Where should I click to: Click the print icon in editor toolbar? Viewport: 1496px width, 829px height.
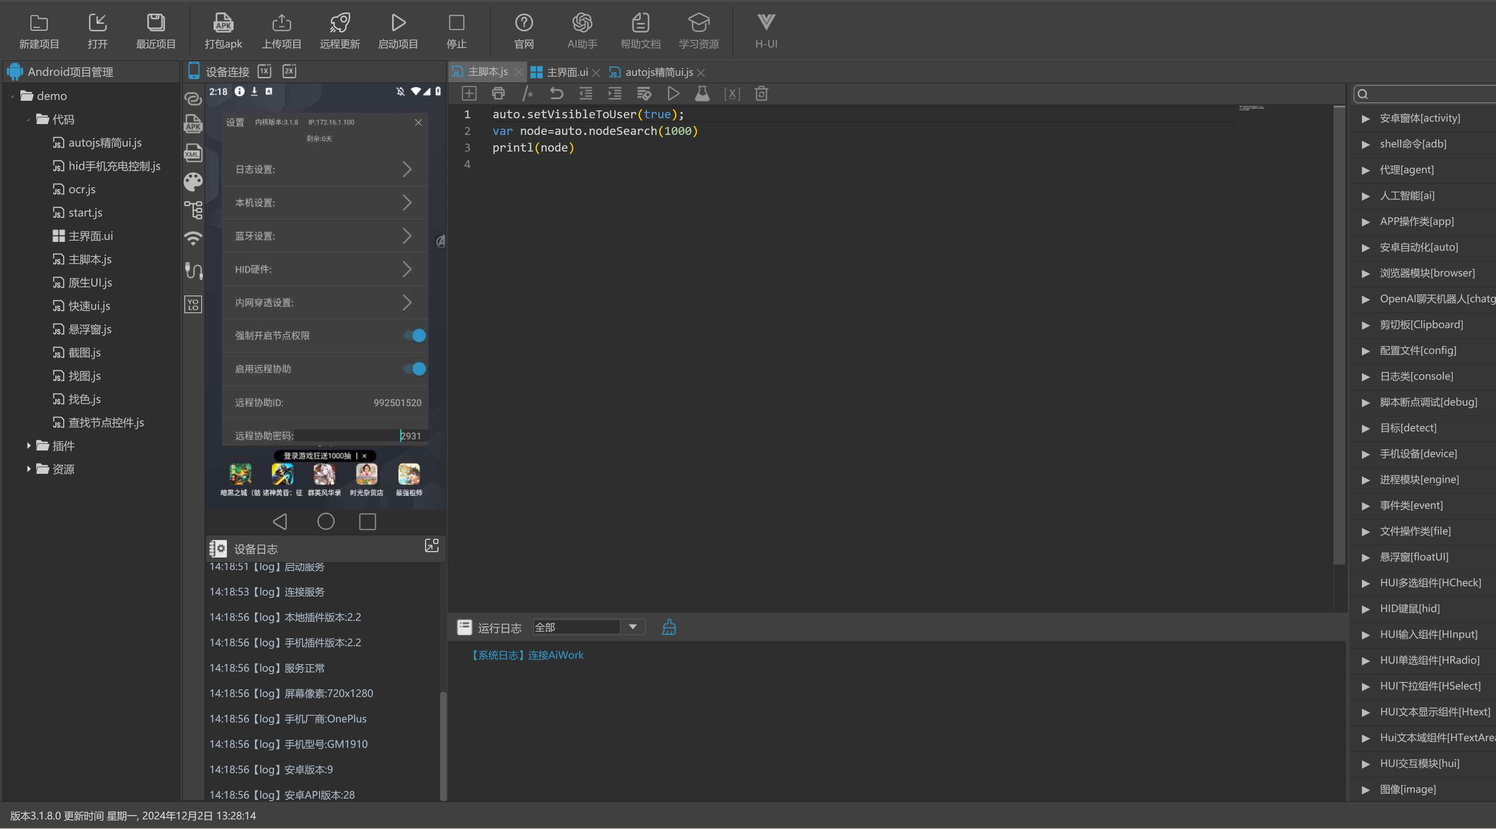tap(498, 94)
